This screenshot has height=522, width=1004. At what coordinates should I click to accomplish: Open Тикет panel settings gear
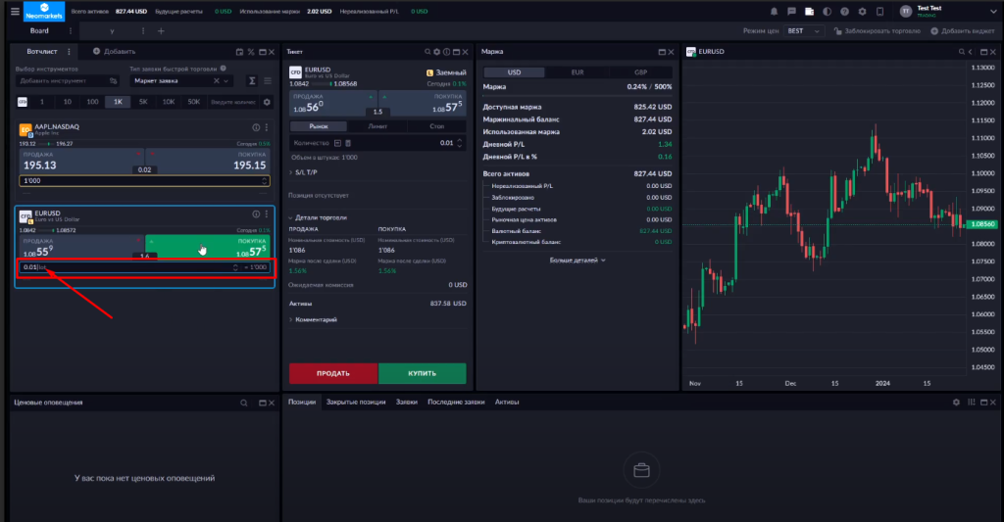click(436, 52)
